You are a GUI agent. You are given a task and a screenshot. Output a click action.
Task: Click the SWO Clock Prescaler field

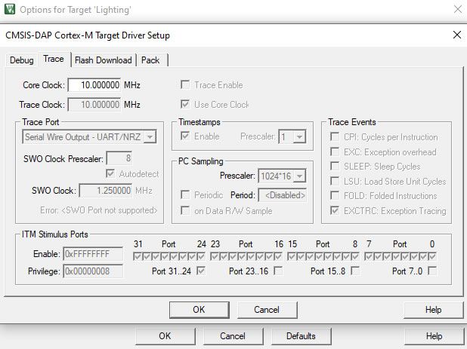coord(119,158)
